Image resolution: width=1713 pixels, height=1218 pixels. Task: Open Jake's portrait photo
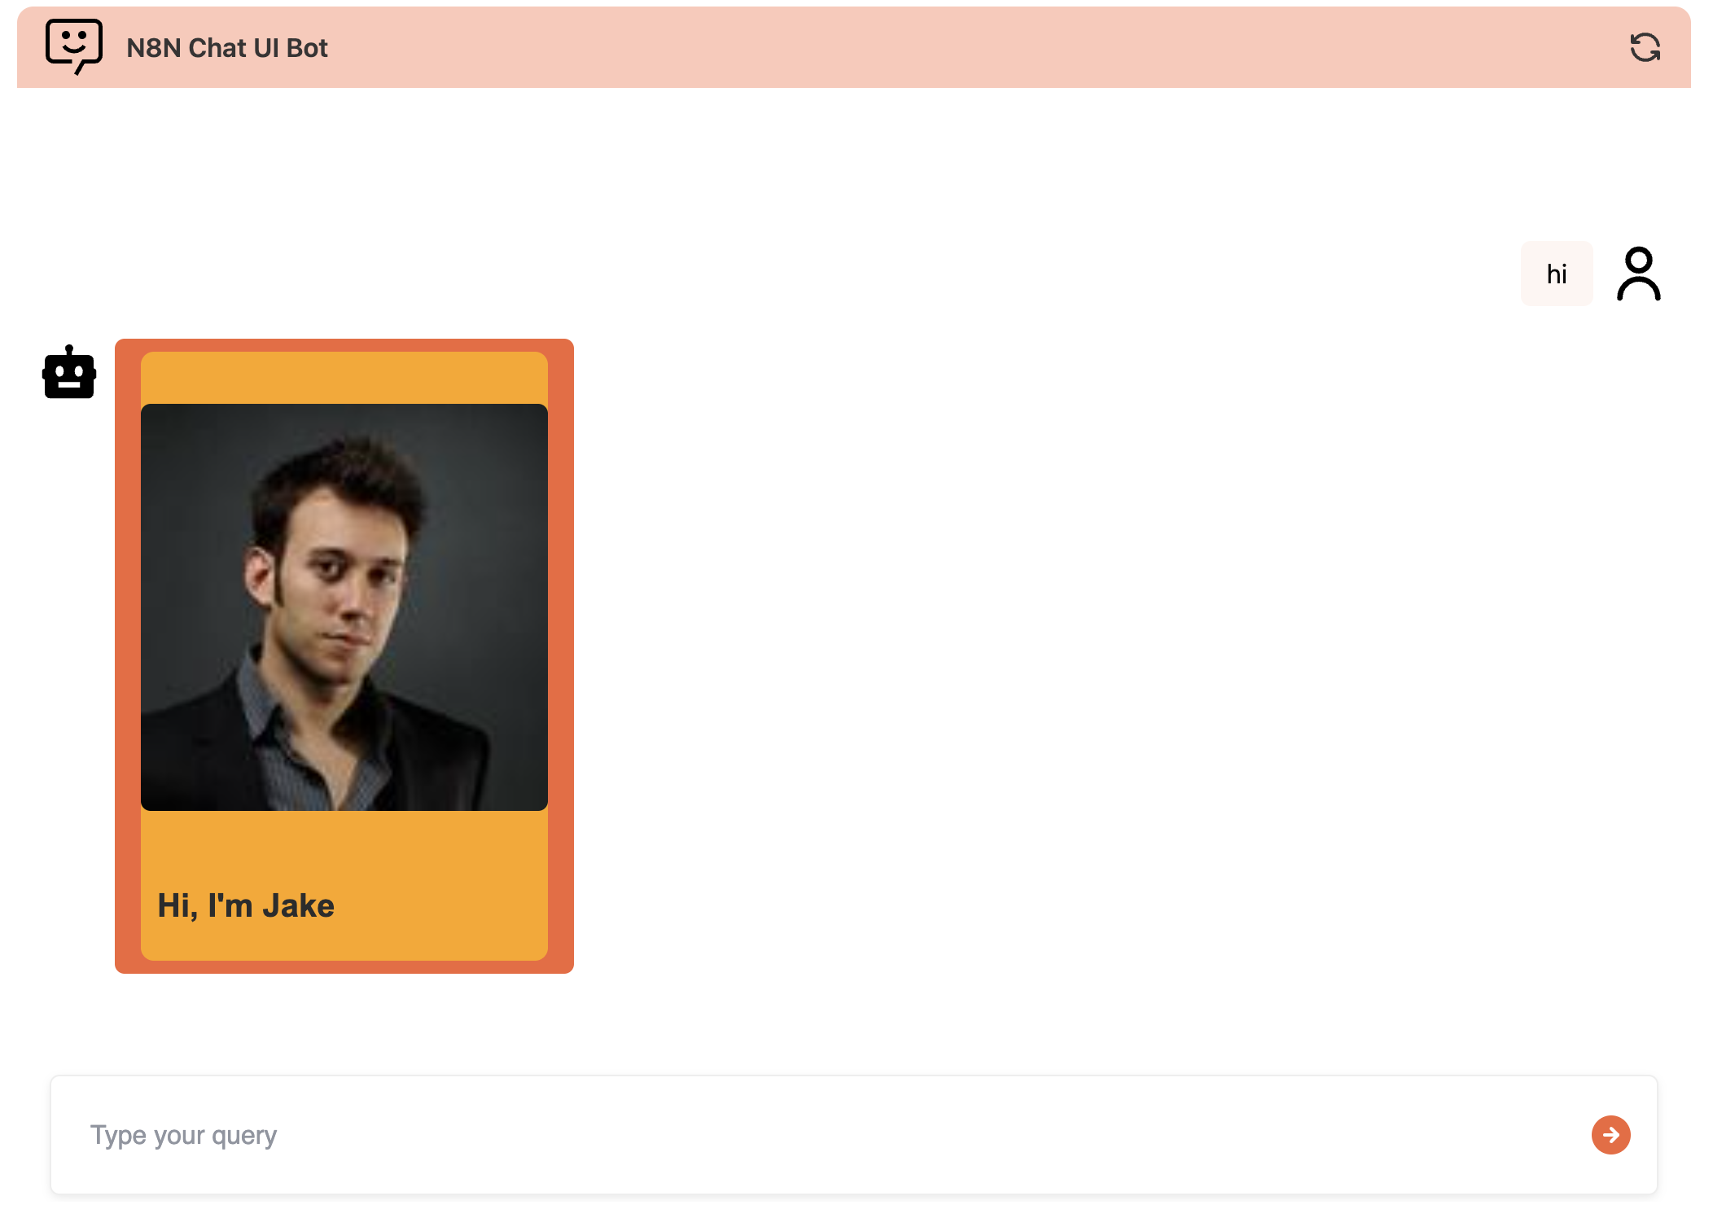click(x=344, y=607)
